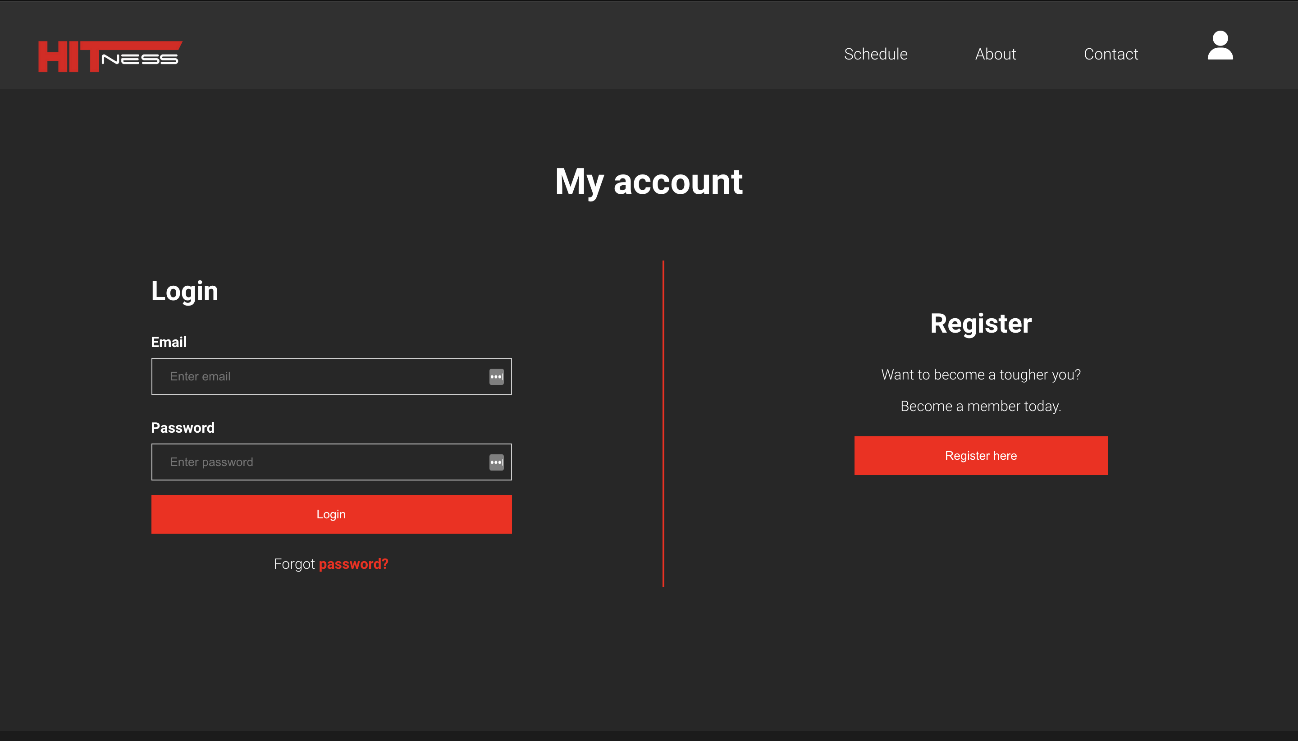Go to the About page

point(995,54)
